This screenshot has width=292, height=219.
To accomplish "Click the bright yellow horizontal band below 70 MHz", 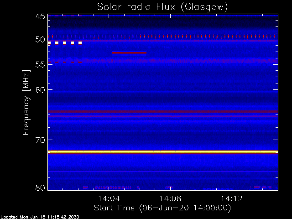I will 163,152.
